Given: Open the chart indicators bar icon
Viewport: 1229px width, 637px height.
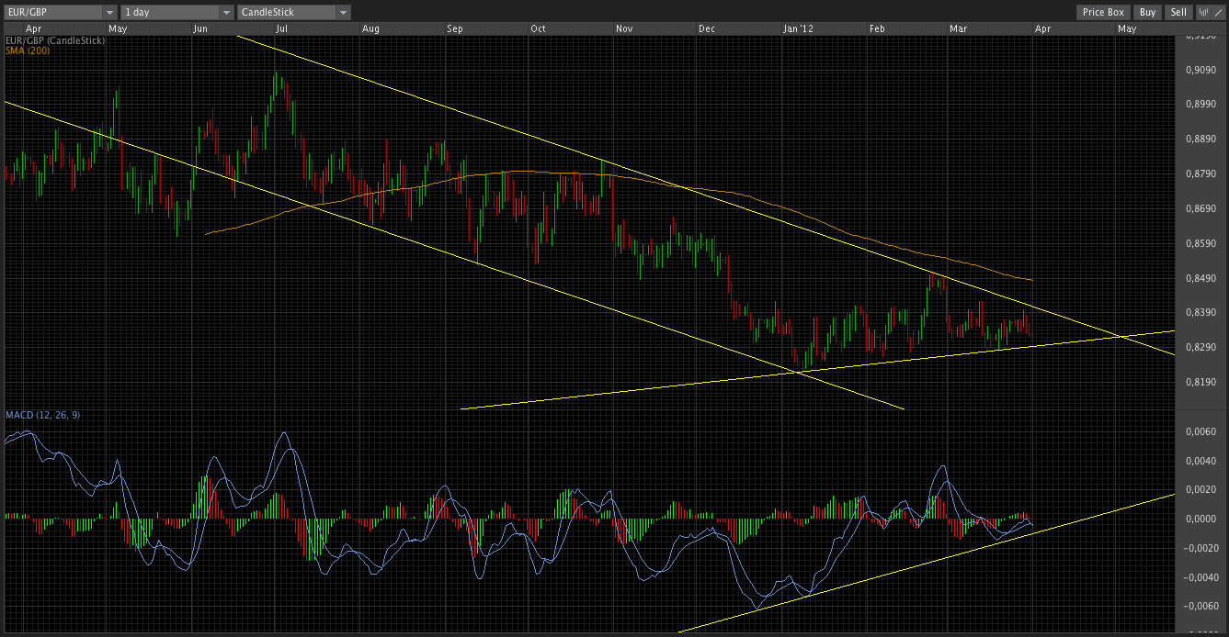Looking at the screenshot, I should point(1201,12).
